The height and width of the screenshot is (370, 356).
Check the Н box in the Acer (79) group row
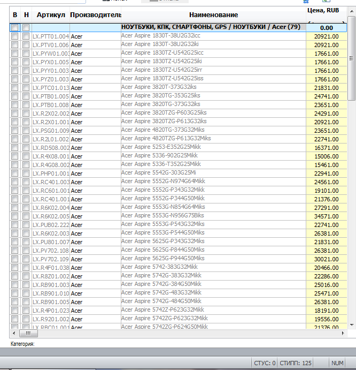click(26, 28)
